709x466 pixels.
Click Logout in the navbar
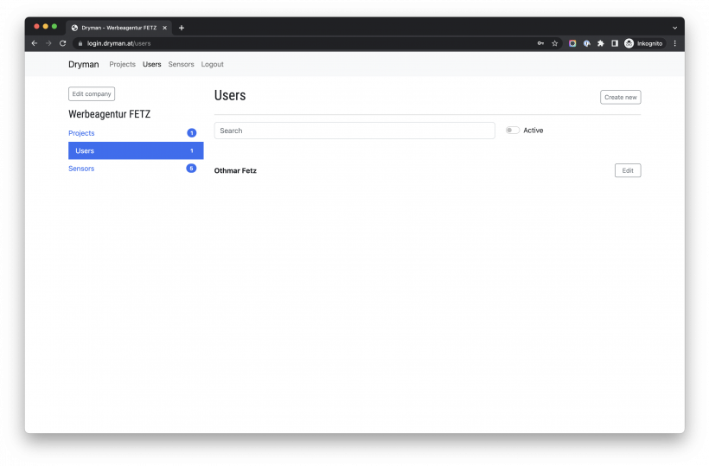tap(212, 65)
